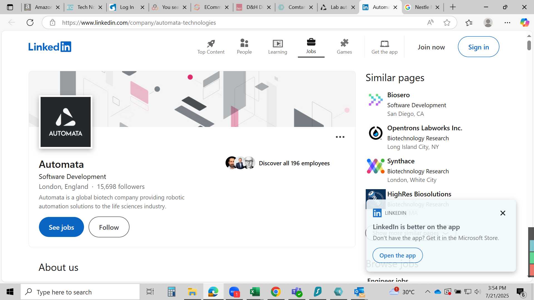The width and height of the screenshot is (534, 300).
Task: Open Learning navigation item
Action: point(278,47)
